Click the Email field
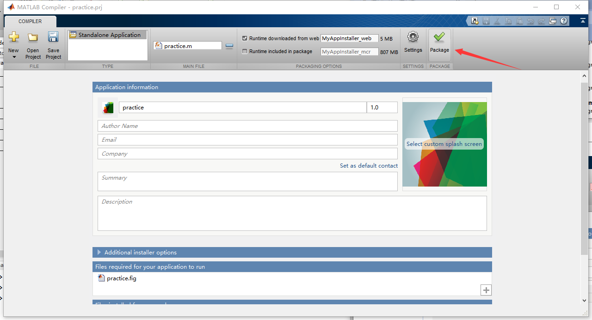Screen dimensions: 592x320 247,140
